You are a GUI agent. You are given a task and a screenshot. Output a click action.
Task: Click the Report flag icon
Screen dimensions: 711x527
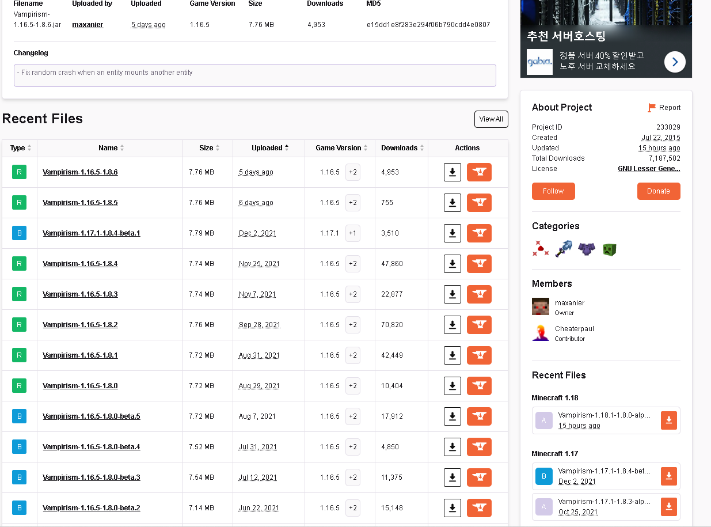(652, 108)
